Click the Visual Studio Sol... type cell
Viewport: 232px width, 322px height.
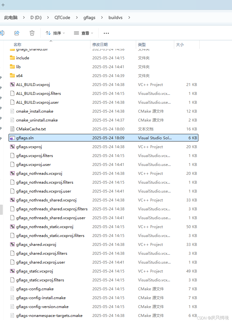click(155, 138)
